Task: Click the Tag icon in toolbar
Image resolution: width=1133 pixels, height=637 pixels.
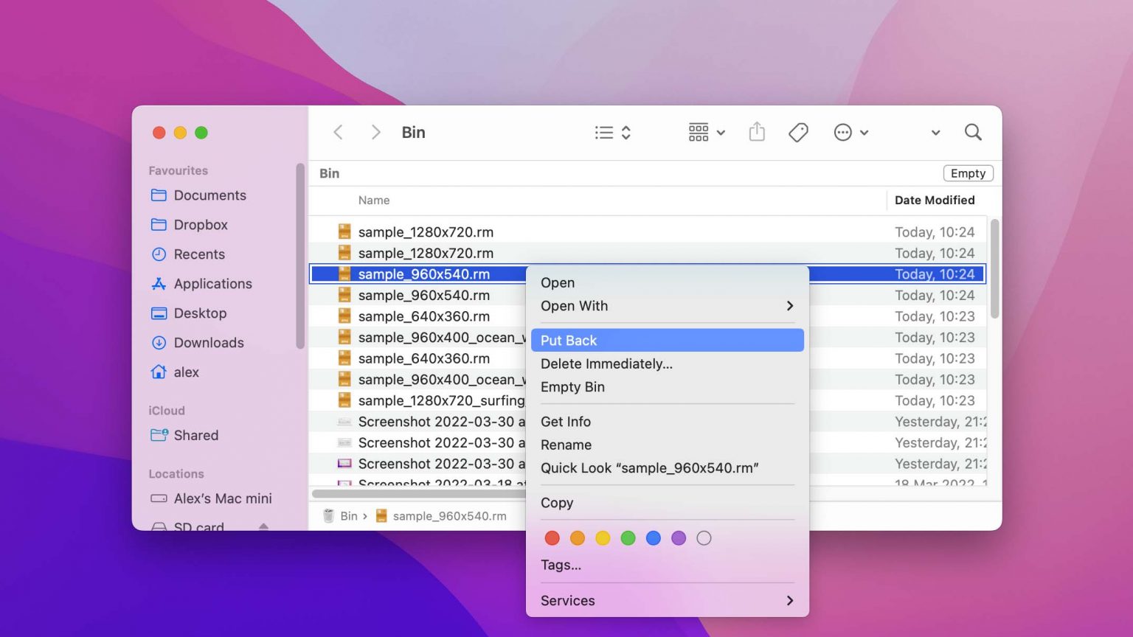Action: 798,133
